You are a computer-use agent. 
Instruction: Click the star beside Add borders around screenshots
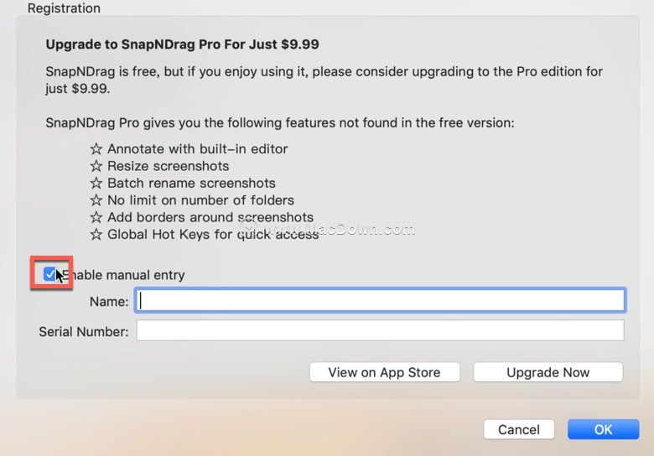point(96,217)
